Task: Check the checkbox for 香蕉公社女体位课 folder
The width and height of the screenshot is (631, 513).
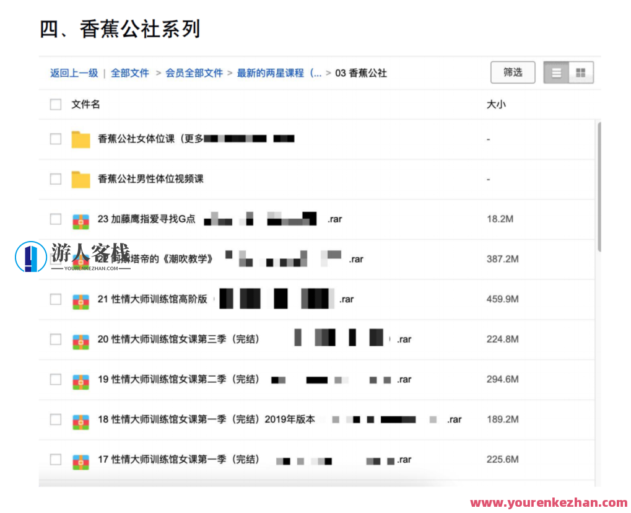Action: coord(55,138)
